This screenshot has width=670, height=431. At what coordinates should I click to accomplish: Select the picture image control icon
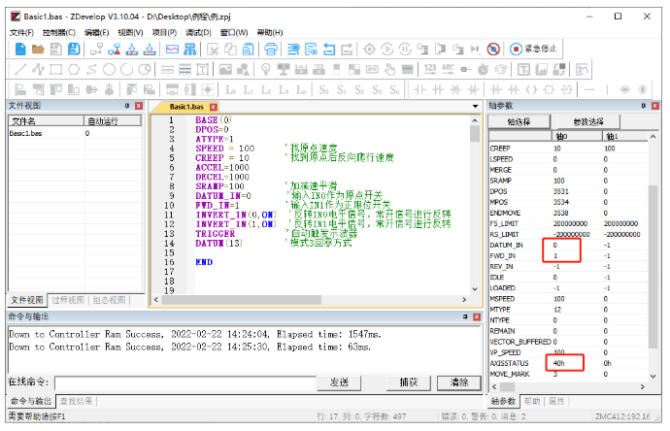[x=225, y=69]
